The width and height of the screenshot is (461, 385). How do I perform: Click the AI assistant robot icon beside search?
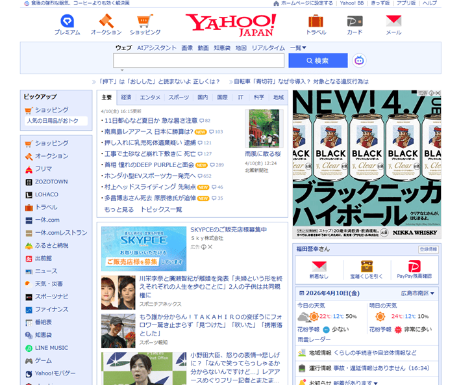click(x=359, y=60)
